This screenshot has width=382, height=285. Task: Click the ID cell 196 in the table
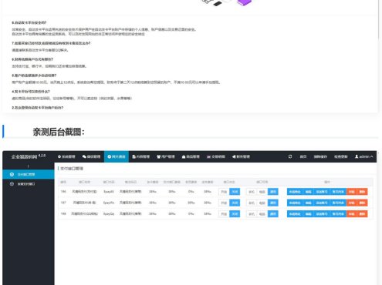click(x=63, y=192)
